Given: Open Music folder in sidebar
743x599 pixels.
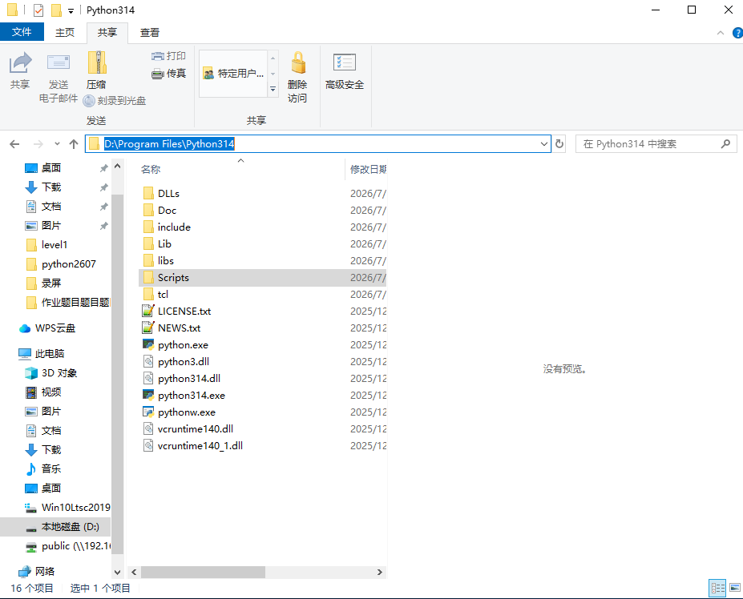Looking at the screenshot, I should [50, 468].
